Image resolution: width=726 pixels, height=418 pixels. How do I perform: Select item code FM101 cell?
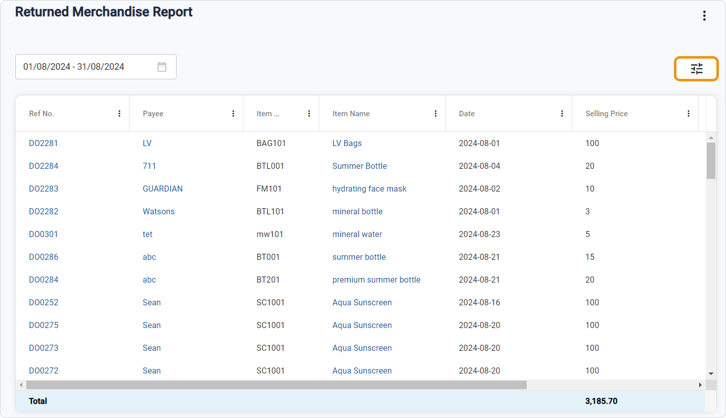(x=269, y=189)
